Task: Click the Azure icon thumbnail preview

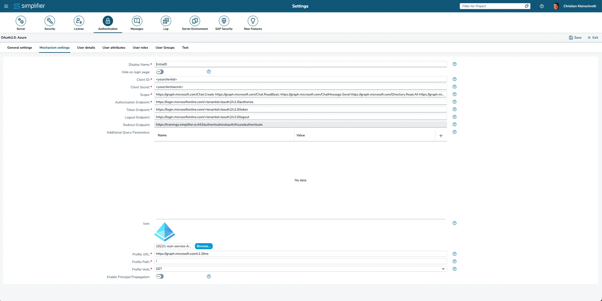Action: (164, 231)
